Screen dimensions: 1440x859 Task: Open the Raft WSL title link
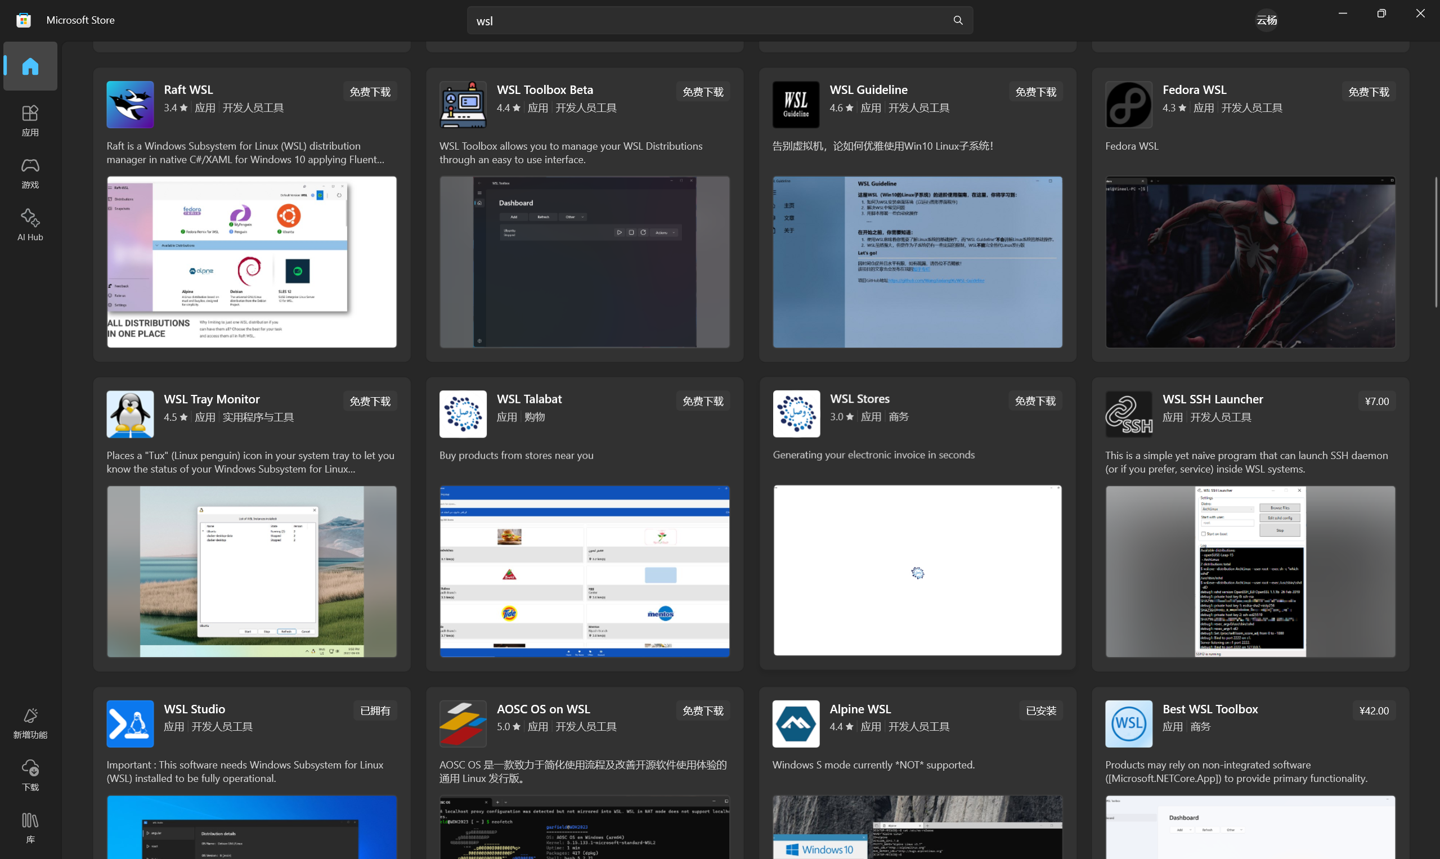pyautogui.click(x=189, y=89)
